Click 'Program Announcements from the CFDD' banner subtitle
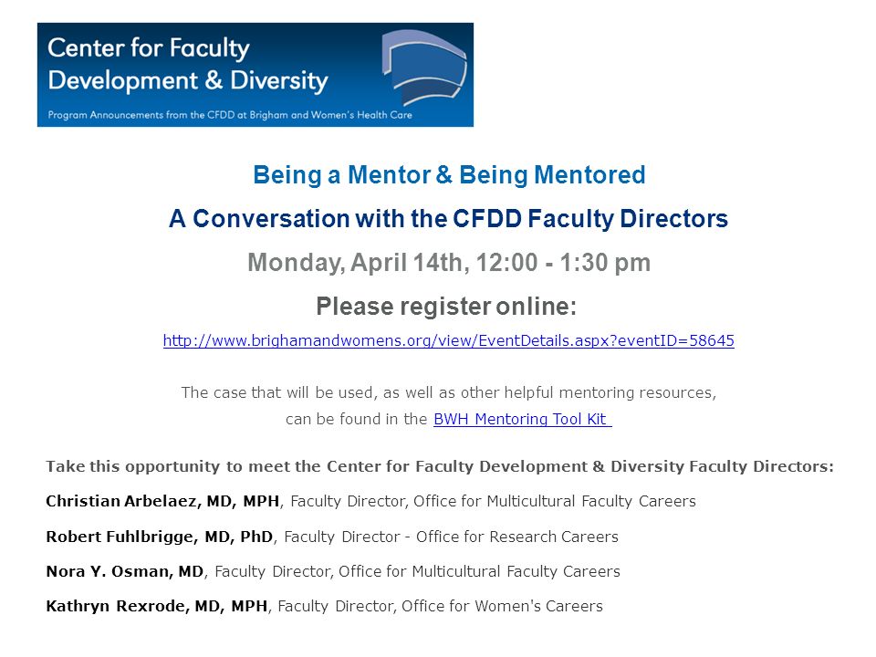The height and width of the screenshot is (657, 876). (x=230, y=115)
